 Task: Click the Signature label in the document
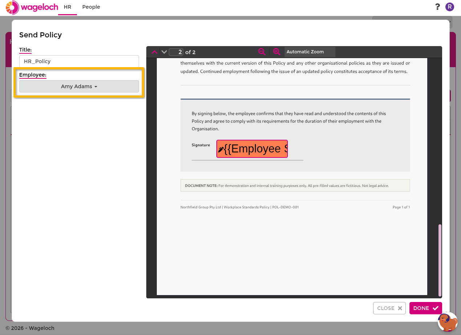point(201,145)
